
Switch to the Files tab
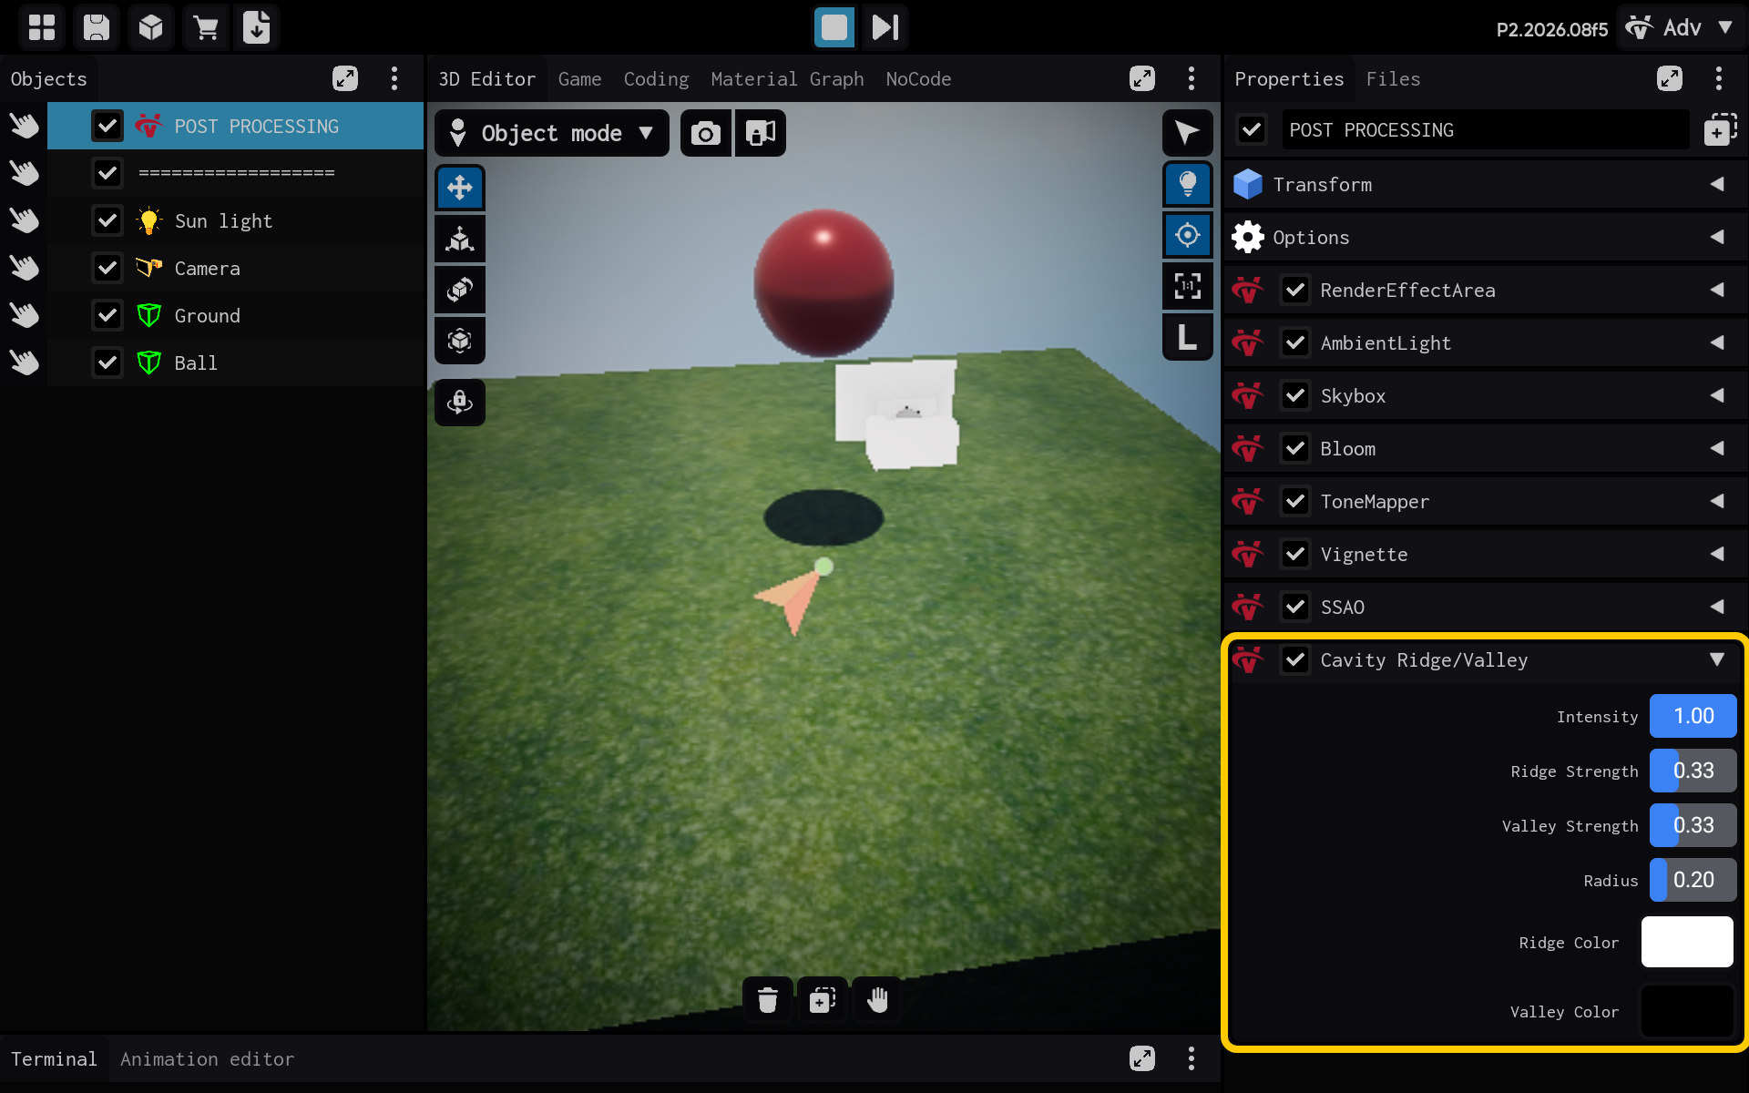[1393, 79]
